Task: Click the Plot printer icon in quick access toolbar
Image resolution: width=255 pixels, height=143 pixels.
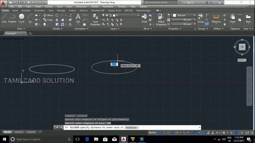Action: coord(29,2)
